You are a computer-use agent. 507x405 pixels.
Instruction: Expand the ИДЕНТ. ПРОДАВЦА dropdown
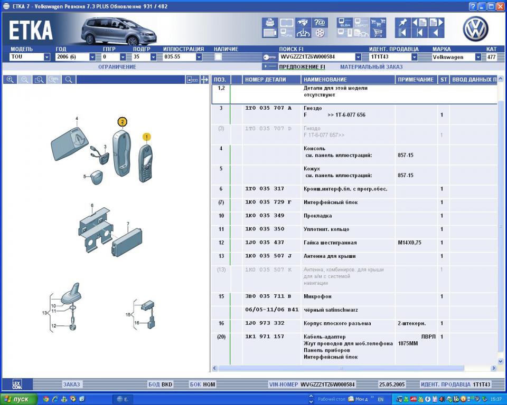point(414,57)
